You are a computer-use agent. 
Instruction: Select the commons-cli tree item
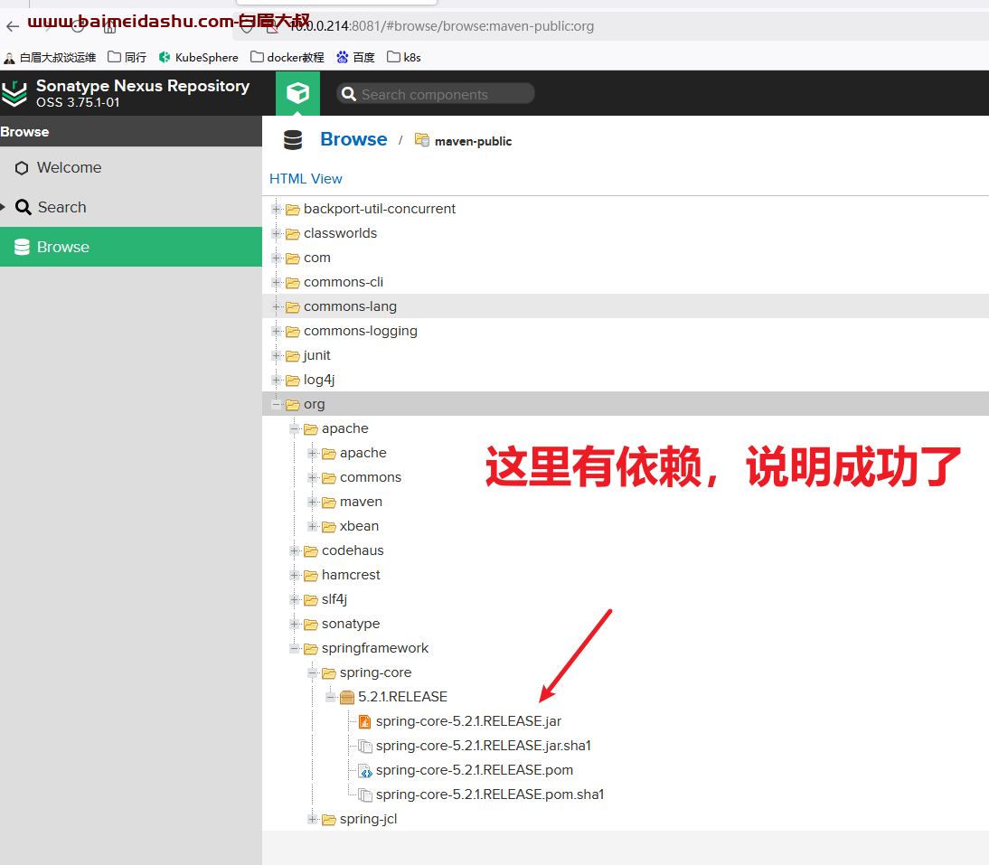344,282
